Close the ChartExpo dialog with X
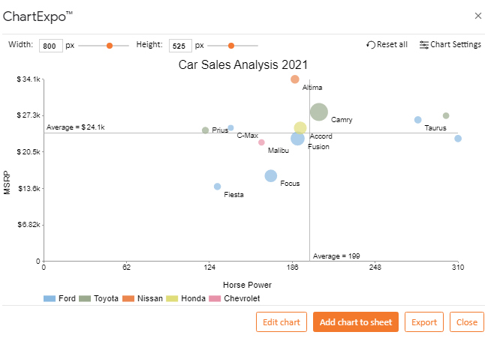Screen dimensions: 485x341 (x=478, y=16)
